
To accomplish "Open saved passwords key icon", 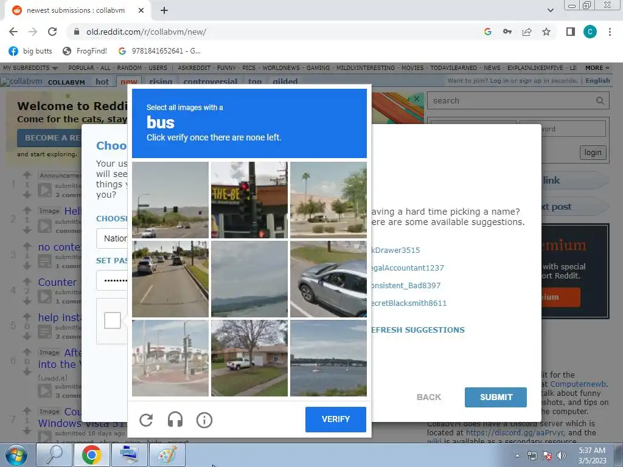I will [507, 32].
